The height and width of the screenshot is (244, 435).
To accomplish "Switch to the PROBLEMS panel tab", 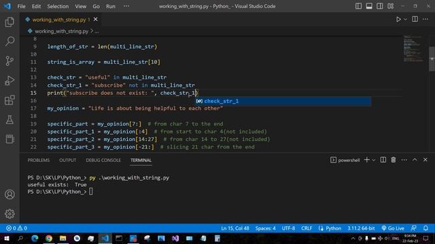I will [x=39, y=160].
